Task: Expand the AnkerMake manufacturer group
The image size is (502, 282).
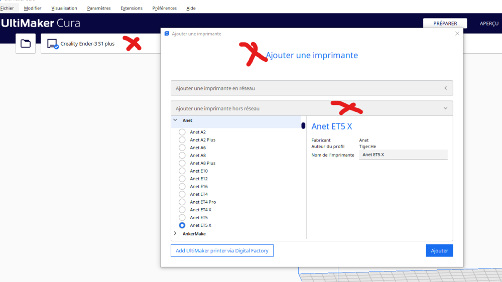Action: [x=175, y=234]
